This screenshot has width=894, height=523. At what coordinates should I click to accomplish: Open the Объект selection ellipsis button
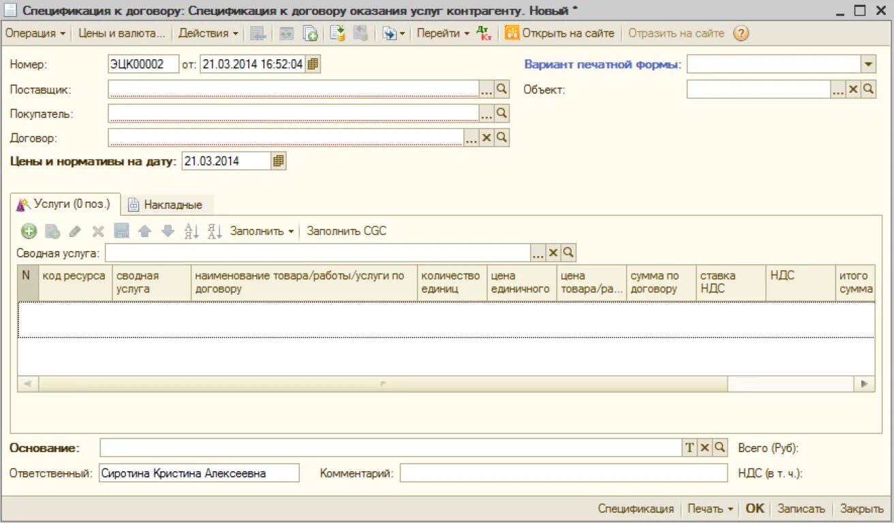(x=838, y=89)
